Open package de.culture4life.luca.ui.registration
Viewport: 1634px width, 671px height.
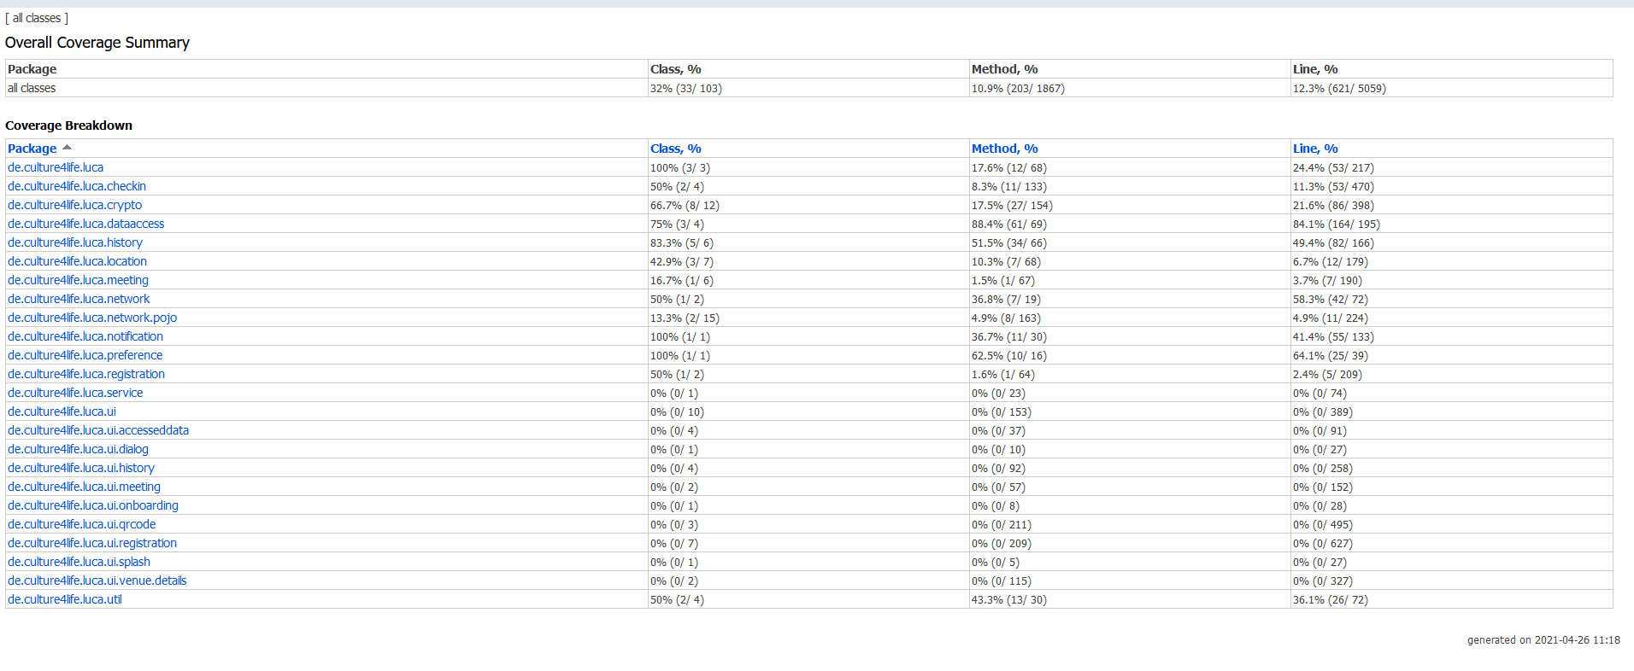[x=92, y=543]
